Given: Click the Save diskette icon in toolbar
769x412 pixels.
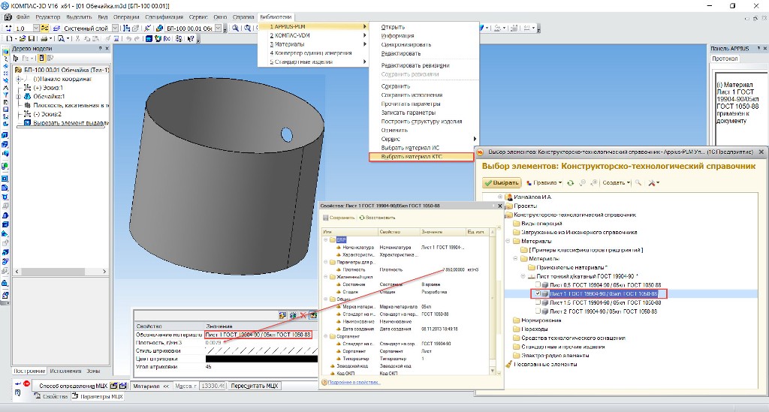Looking at the screenshot, I should pos(32,38).
